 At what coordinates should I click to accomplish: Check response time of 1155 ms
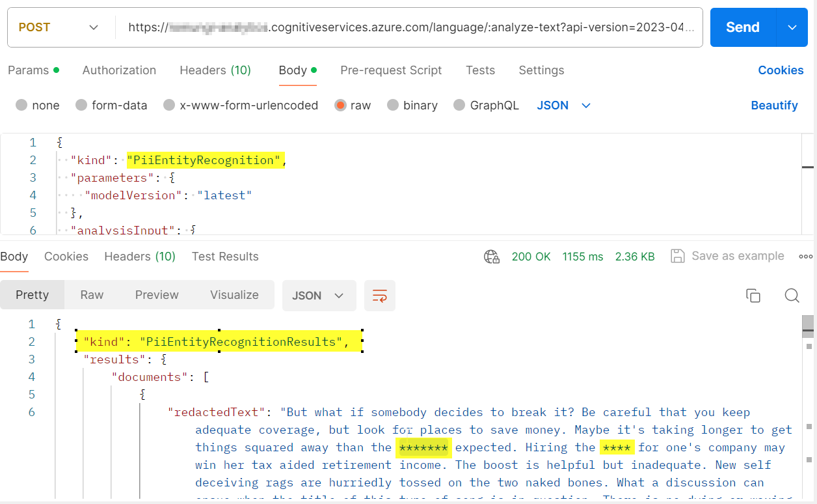(582, 256)
